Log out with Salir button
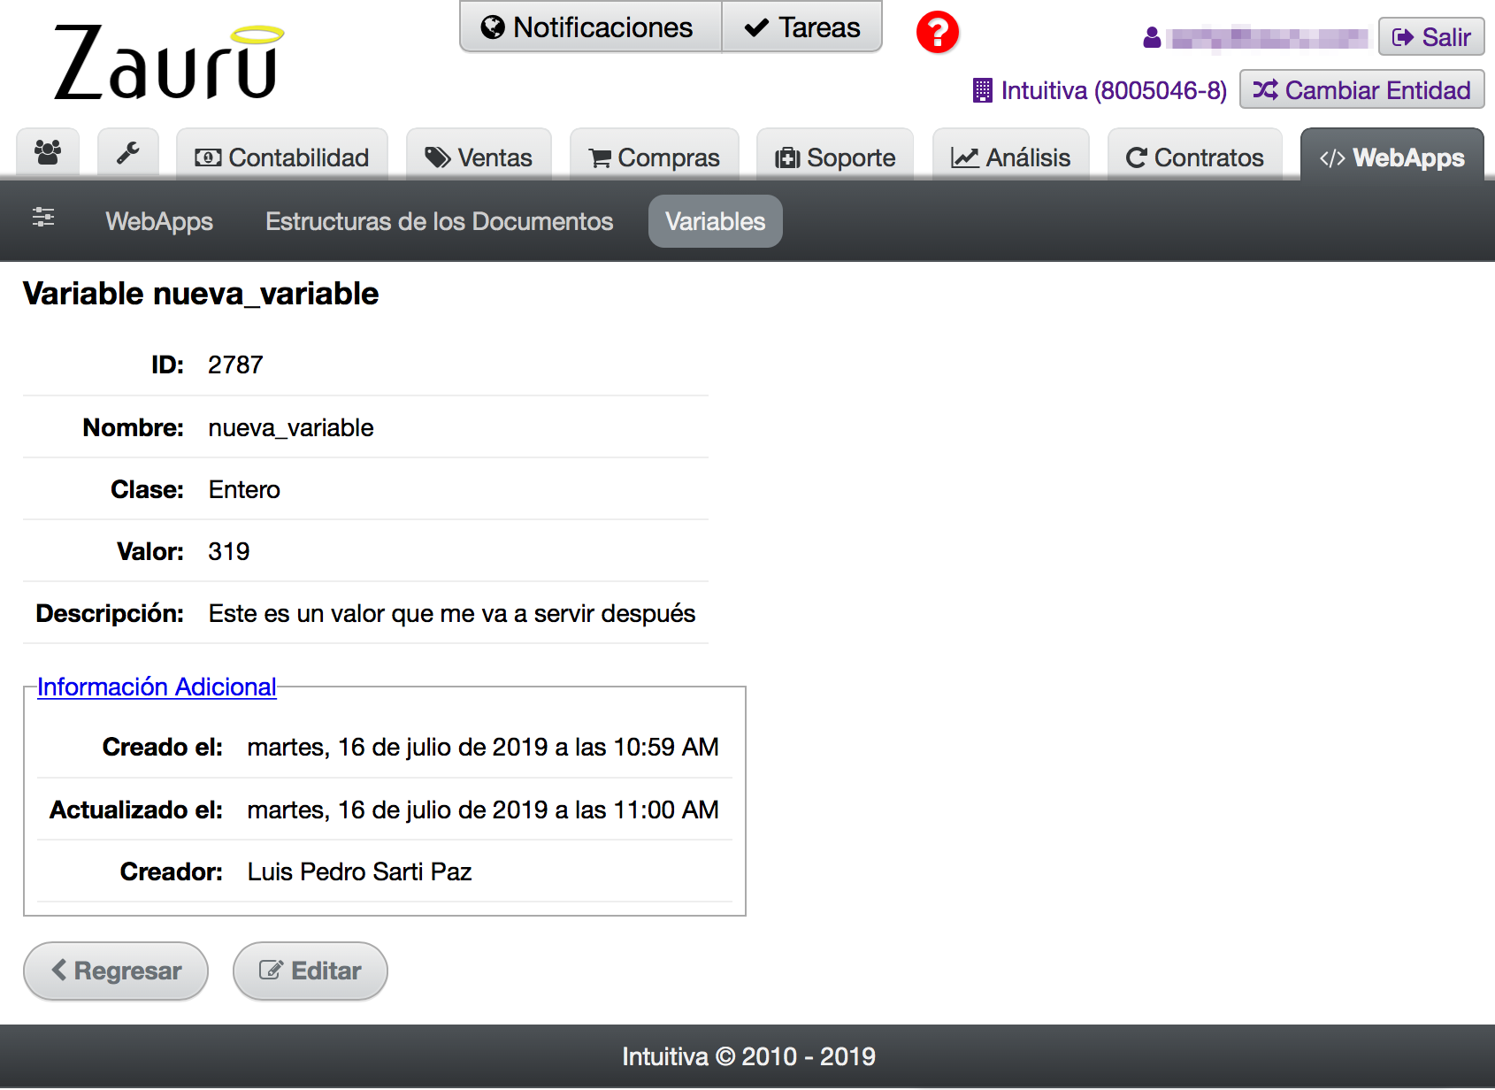Image resolution: width=1495 pixels, height=1090 pixels. 1431,37
